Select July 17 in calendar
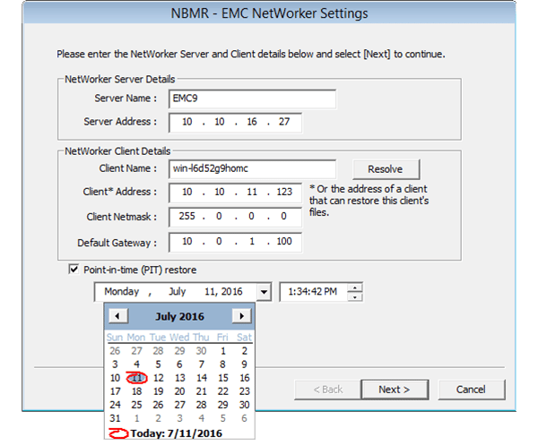The image size is (538, 446). (x=115, y=391)
